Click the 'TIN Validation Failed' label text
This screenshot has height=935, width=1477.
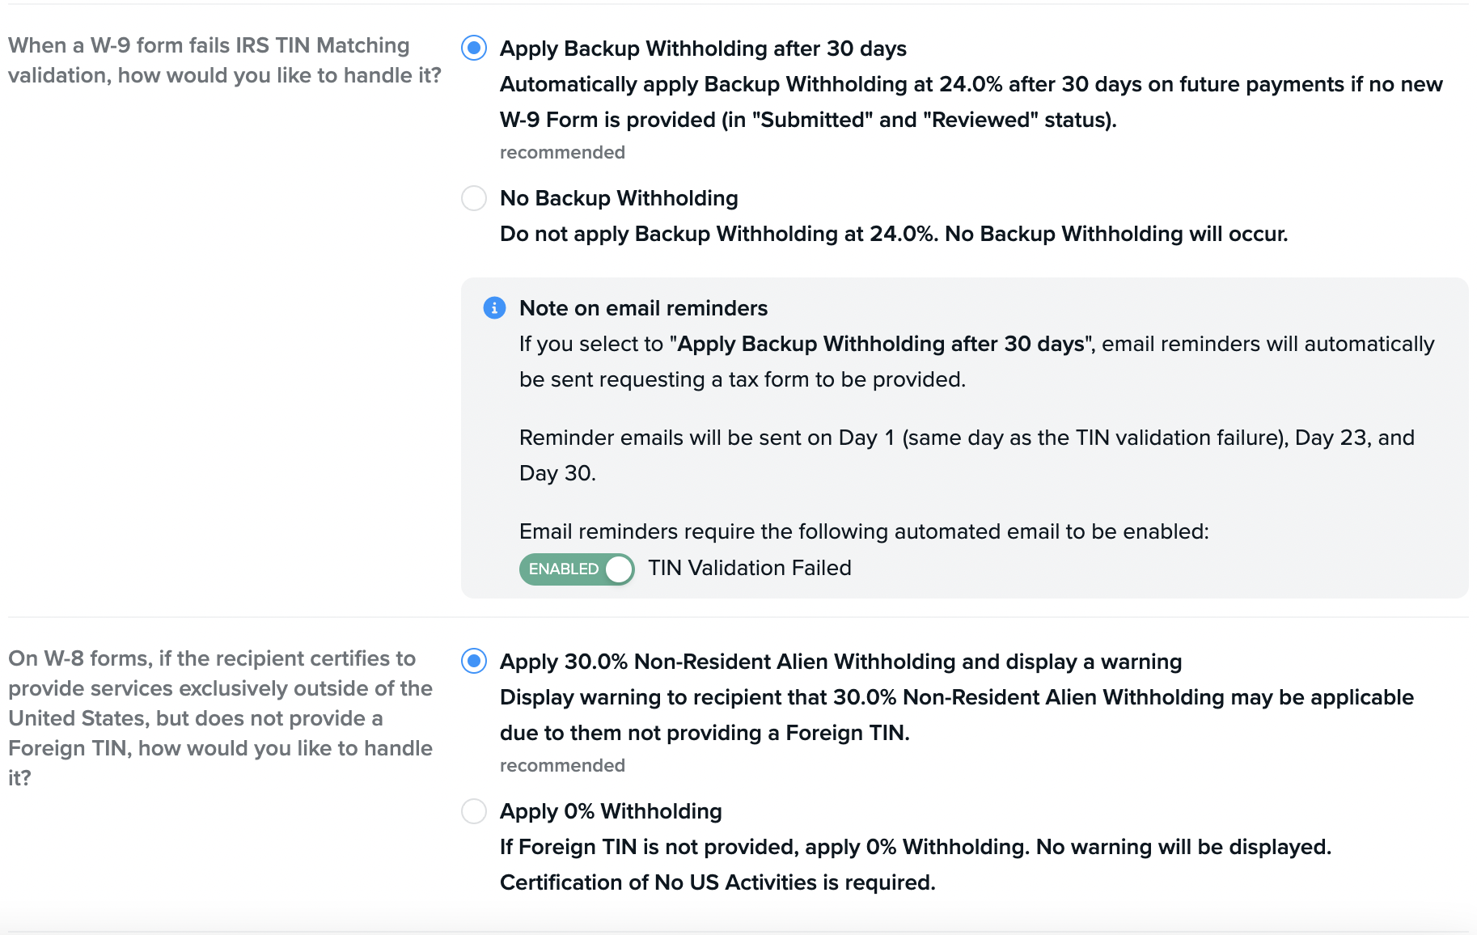point(749,568)
